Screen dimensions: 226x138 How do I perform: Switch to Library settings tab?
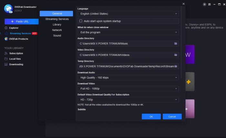[x=57, y=25]
